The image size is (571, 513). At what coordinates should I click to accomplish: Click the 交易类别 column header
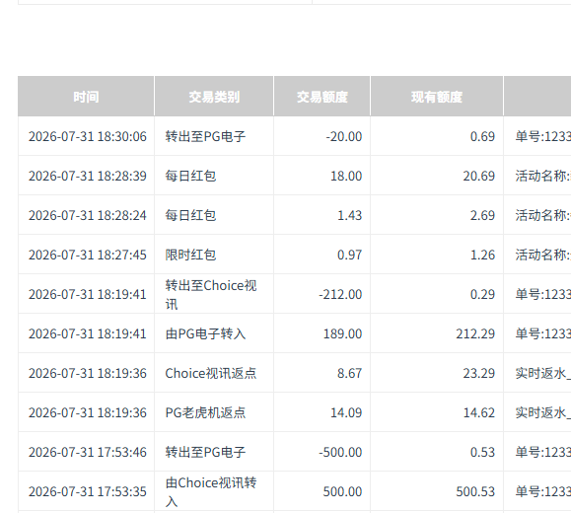point(214,97)
